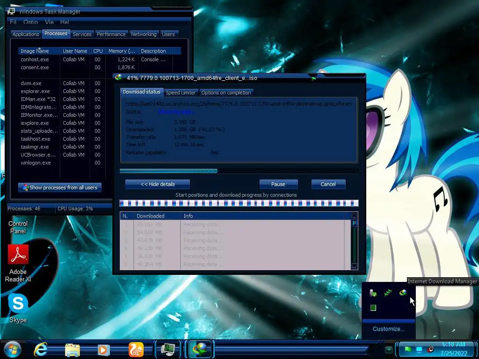Click the N. column header in connections list
Image resolution: width=479 pixels, height=359 pixels.
[x=127, y=216]
